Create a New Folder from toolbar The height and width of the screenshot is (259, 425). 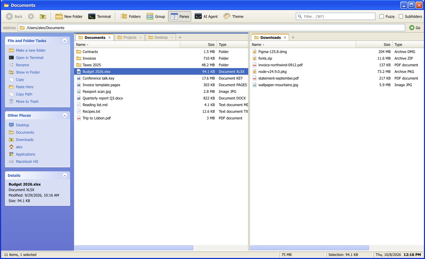coord(69,16)
